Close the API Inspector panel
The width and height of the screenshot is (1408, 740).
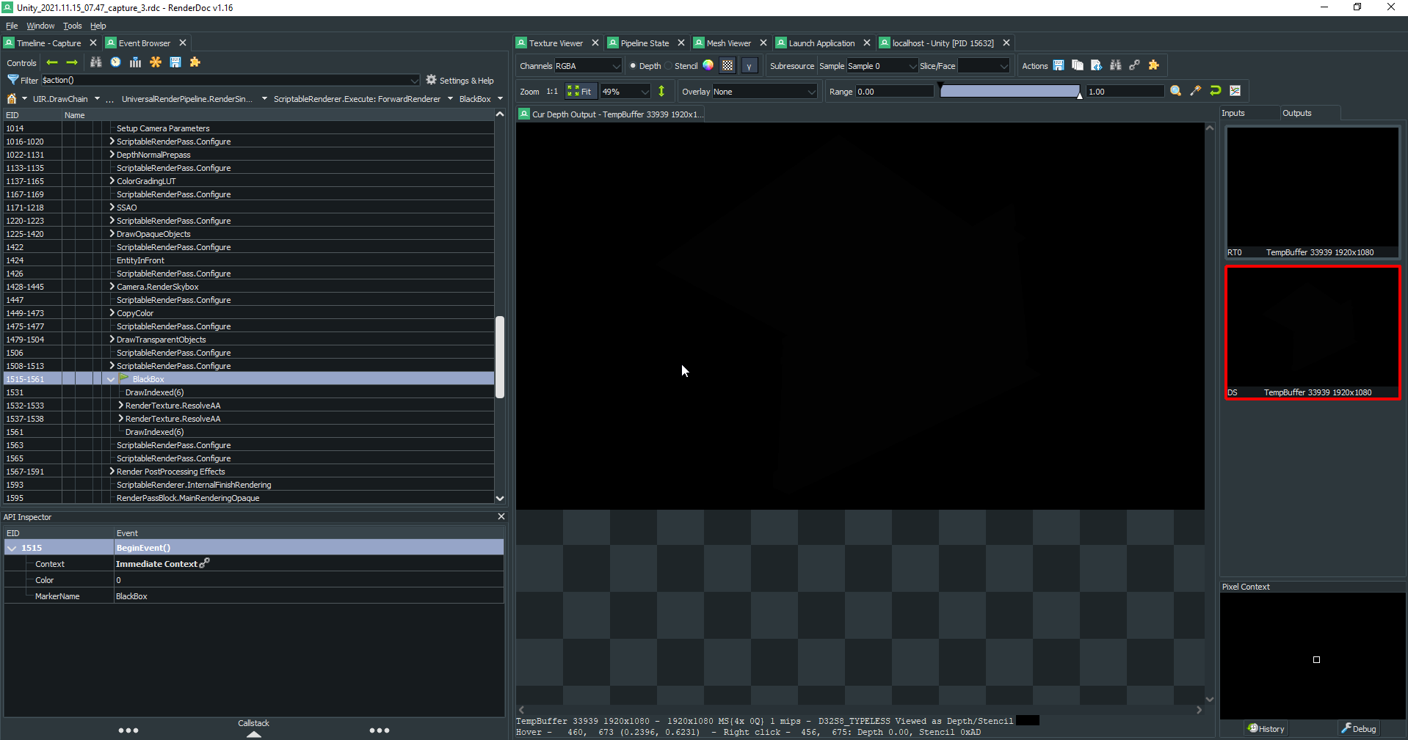click(x=501, y=516)
